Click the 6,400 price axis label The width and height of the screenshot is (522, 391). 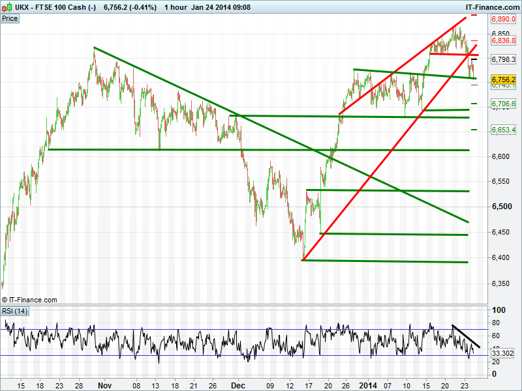pyautogui.click(x=500, y=257)
